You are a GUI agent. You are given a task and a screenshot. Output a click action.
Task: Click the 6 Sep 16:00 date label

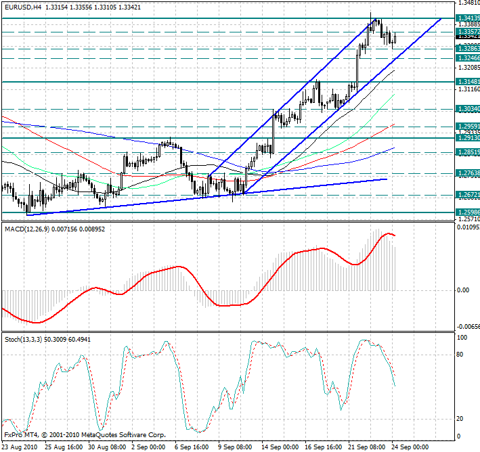click(192, 447)
